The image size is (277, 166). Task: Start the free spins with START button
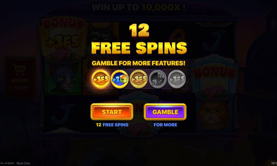coord(112,112)
